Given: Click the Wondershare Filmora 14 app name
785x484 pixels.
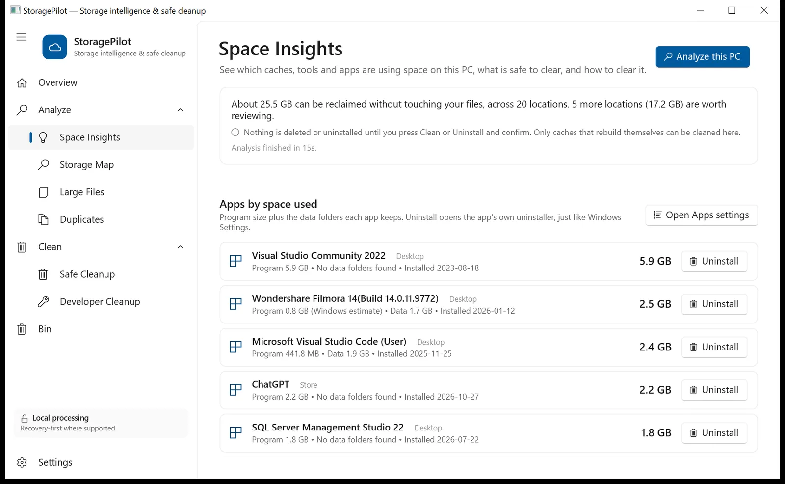Looking at the screenshot, I should [x=345, y=298].
